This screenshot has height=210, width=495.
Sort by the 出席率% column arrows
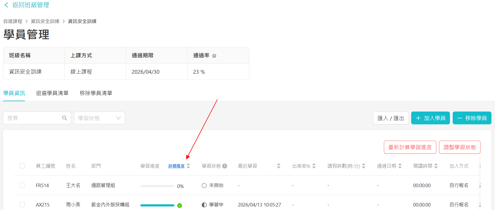click(x=314, y=166)
